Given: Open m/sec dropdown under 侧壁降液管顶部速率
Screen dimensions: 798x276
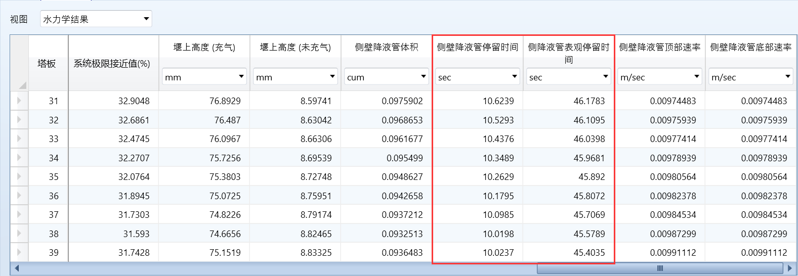Looking at the screenshot, I should (697, 76).
